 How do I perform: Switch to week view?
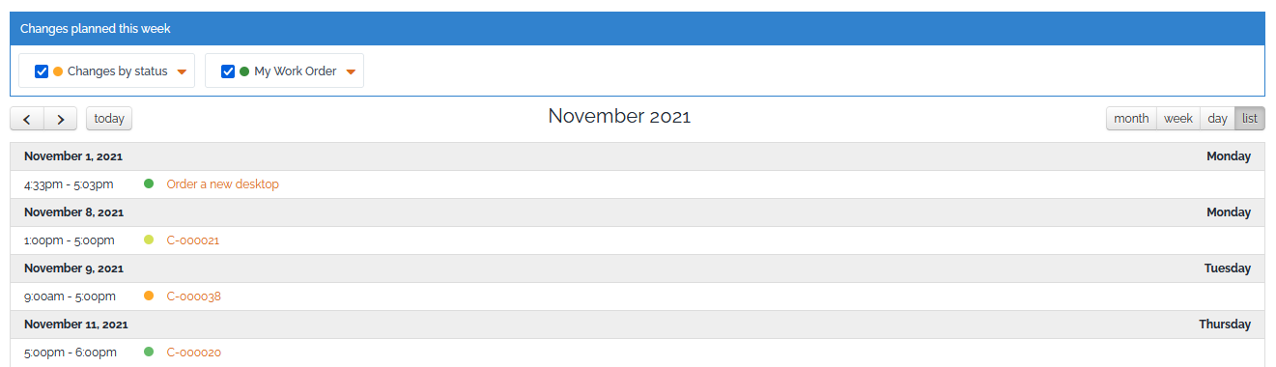click(1177, 119)
